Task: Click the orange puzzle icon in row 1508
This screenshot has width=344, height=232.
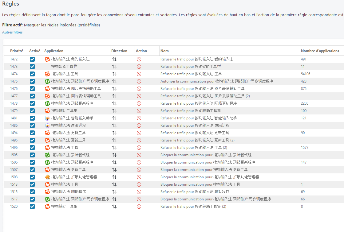Action: pos(47,177)
